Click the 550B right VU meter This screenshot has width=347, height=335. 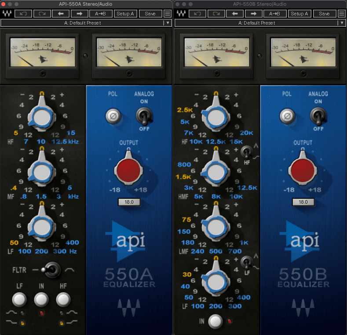click(303, 52)
